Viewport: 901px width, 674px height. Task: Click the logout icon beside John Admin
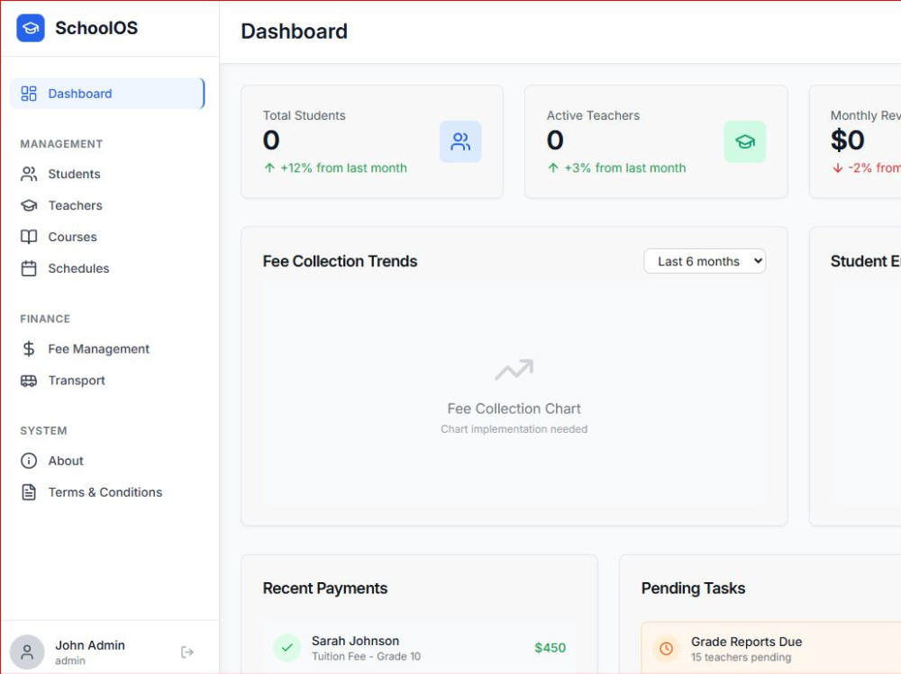point(187,652)
